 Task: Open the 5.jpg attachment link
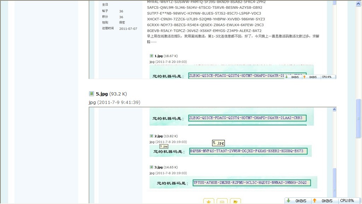102,94
